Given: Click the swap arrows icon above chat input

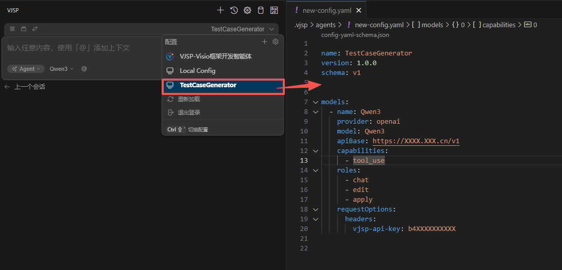Looking at the screenshot, I should 35,29.
